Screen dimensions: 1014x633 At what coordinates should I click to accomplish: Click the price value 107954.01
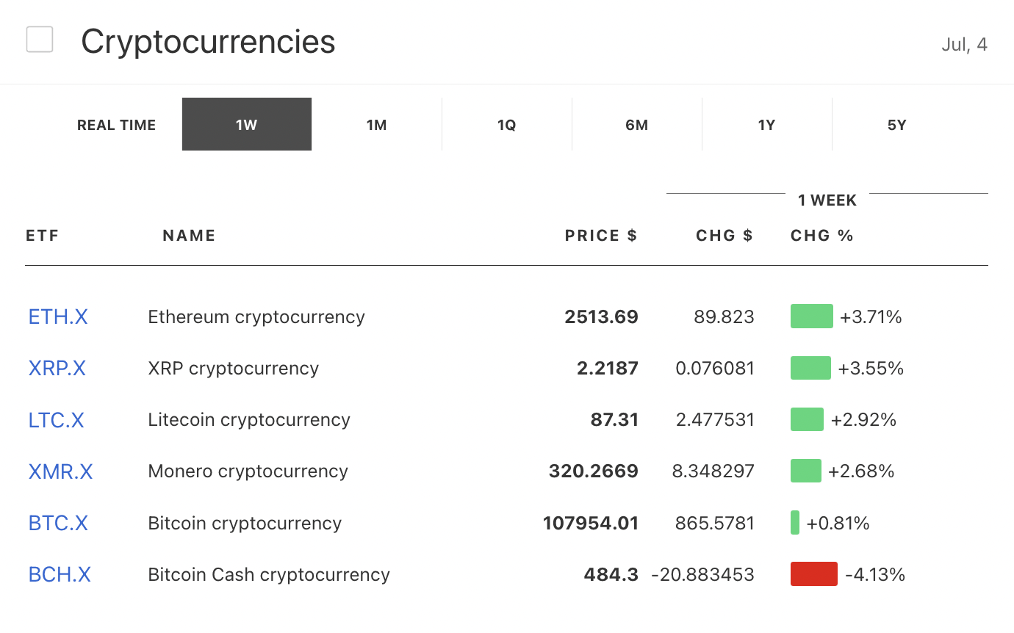pos(591,523)
